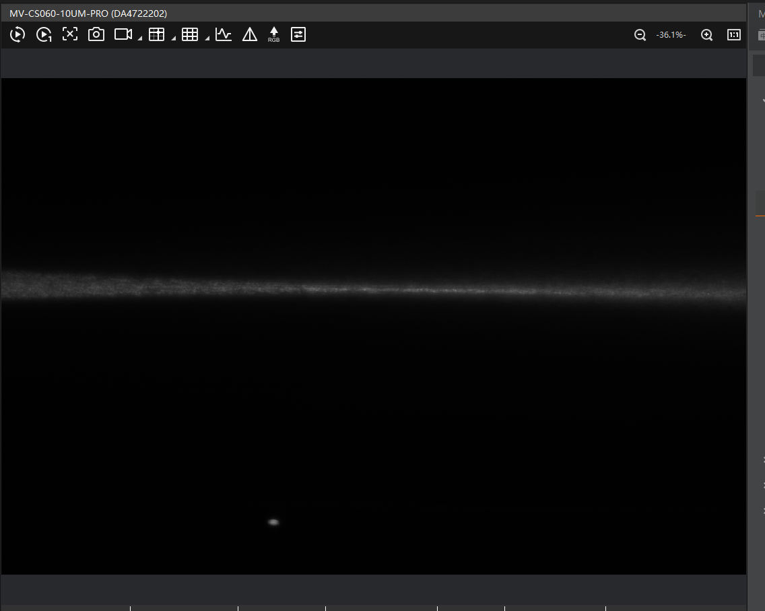The height and width of the screenshot is (611, 765).
Task: Start continuous image acquisition
Action: point(18,34)
